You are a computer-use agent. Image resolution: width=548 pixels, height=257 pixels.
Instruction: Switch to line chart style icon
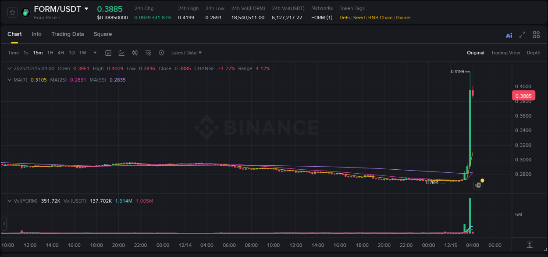click(121, 52)
